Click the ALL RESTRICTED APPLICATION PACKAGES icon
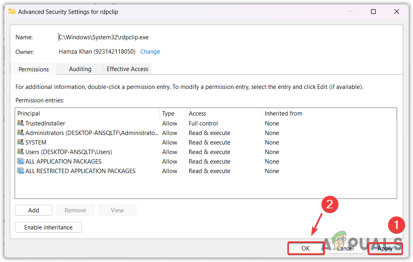 pyautogui.click(x=21, y=171)
